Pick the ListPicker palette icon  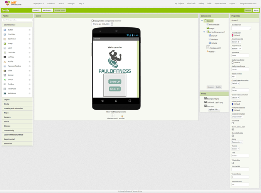pos(5,52)
